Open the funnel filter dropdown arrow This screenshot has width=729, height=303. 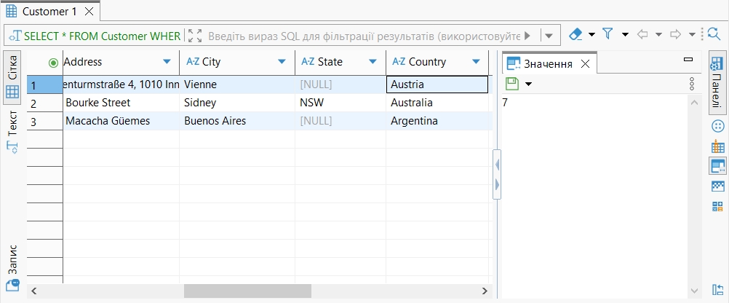(625, 34)
